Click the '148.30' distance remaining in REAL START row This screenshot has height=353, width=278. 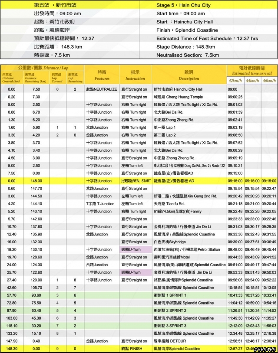click(x=36, y=181)
